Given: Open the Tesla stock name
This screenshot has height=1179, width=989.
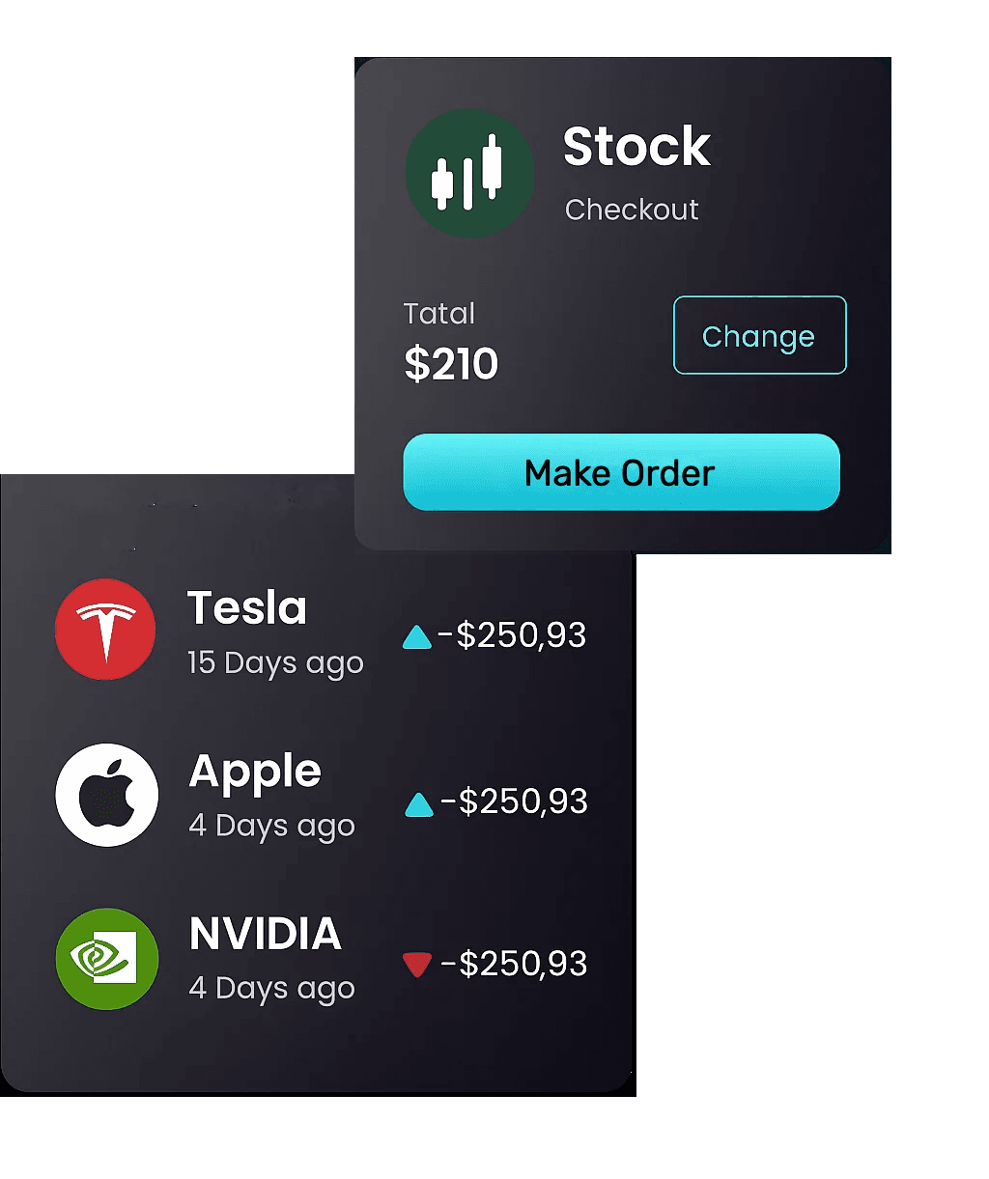Looking at the screenshot, I should 246,608.
